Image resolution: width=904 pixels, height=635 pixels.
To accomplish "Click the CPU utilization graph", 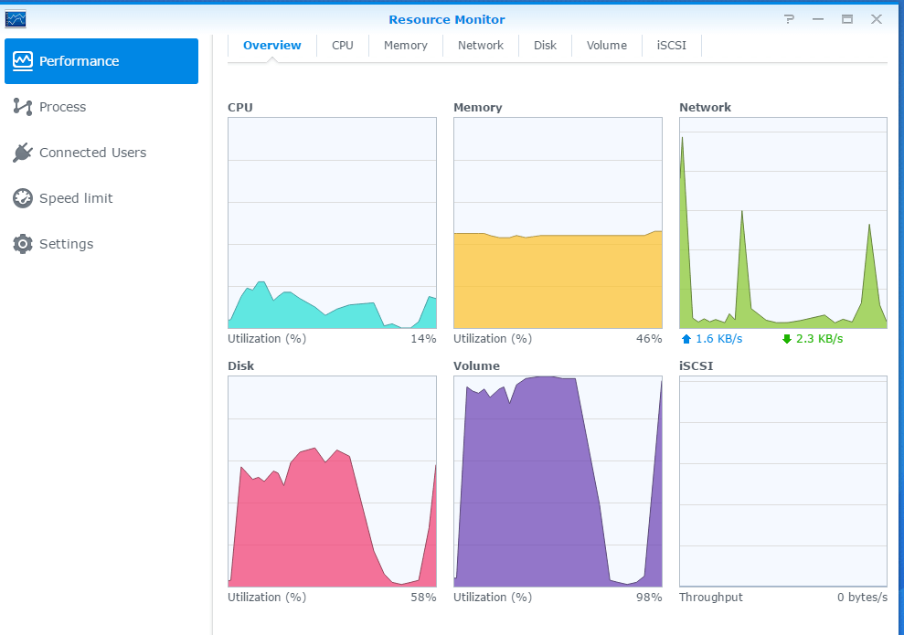I will coord(332,223).
